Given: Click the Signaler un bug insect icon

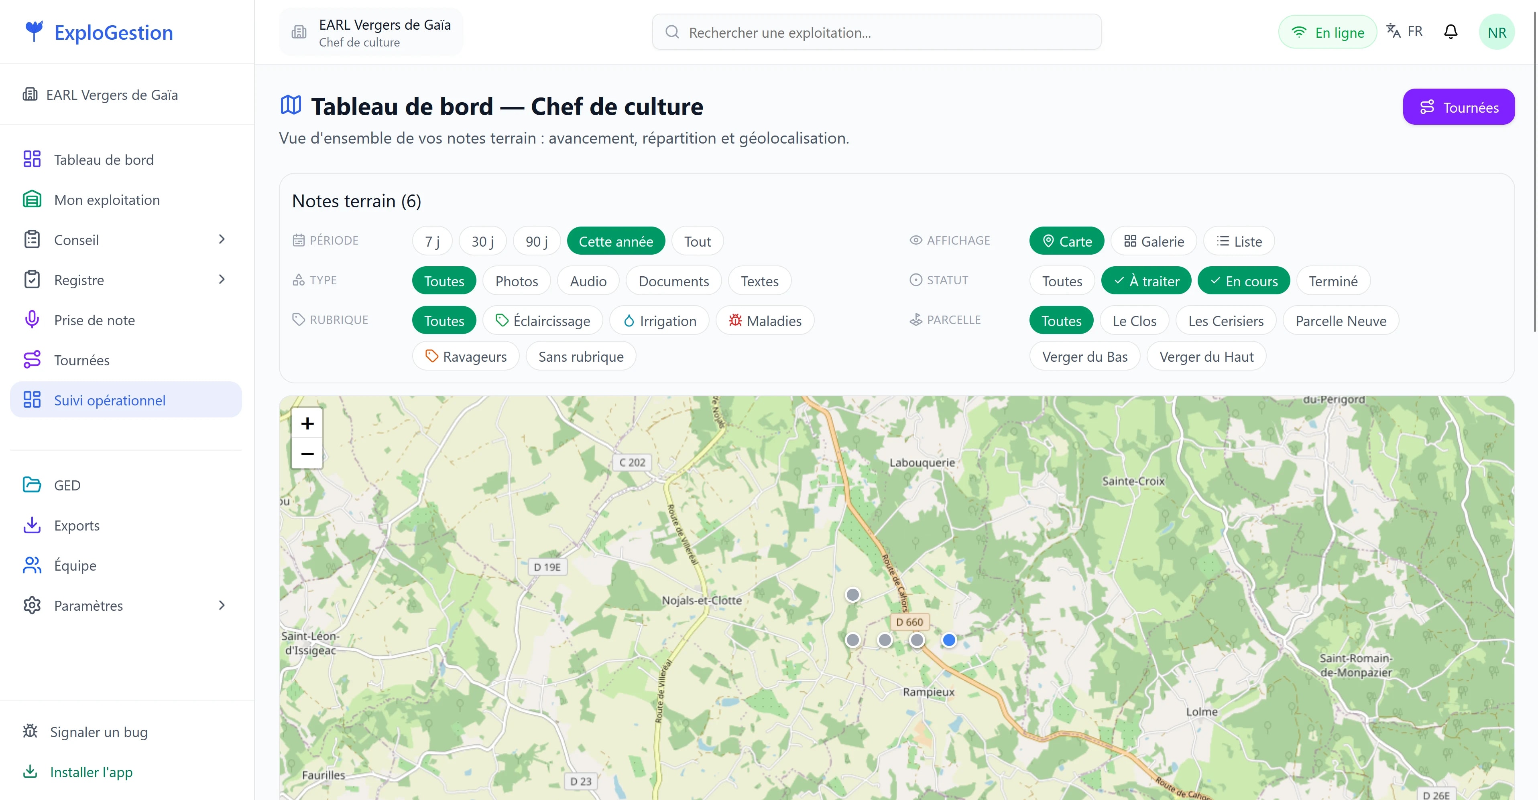Looking at the screenshot, I should point(30,731).
